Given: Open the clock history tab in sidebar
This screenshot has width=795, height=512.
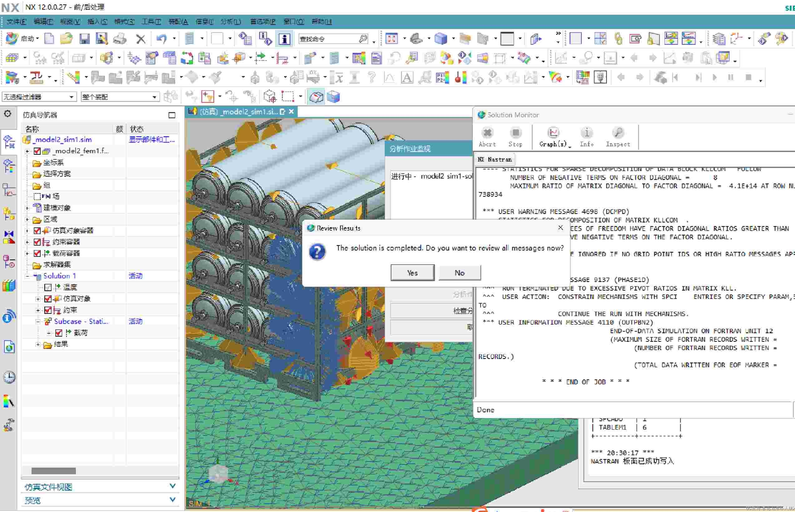Looking at the screenshot, I should [x=9, y=377].
